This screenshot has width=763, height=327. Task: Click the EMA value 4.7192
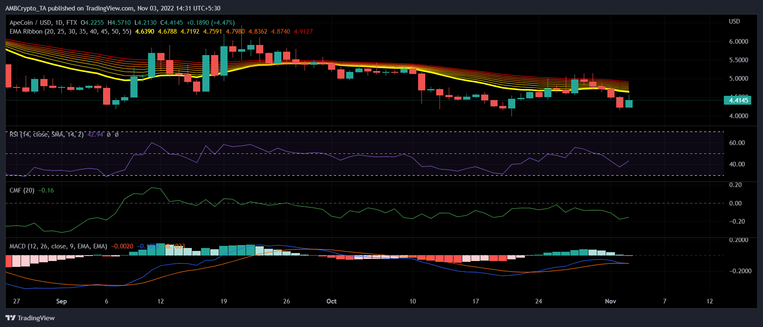coord(190,32)
